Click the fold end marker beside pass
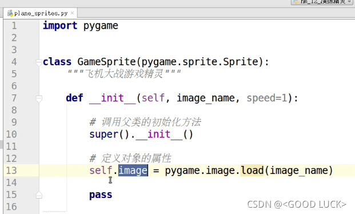355x214 pixels. click(39, 195)
